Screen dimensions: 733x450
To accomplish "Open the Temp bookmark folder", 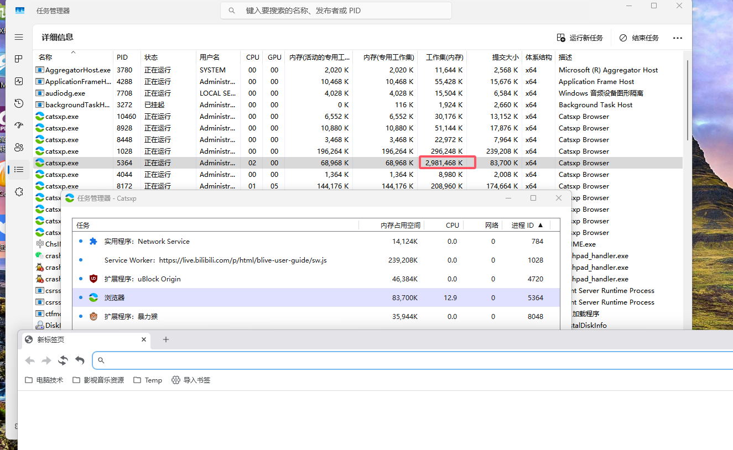I will tap(148, 380).
